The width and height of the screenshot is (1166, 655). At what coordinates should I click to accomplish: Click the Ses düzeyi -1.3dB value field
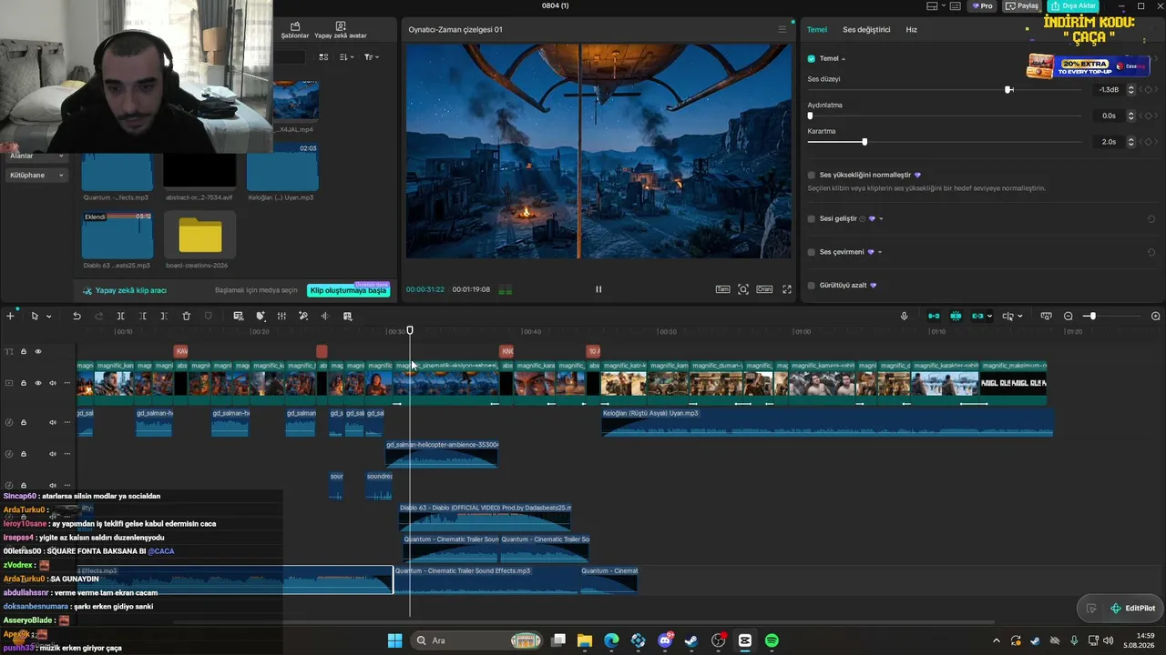[x=1109, y=90]
